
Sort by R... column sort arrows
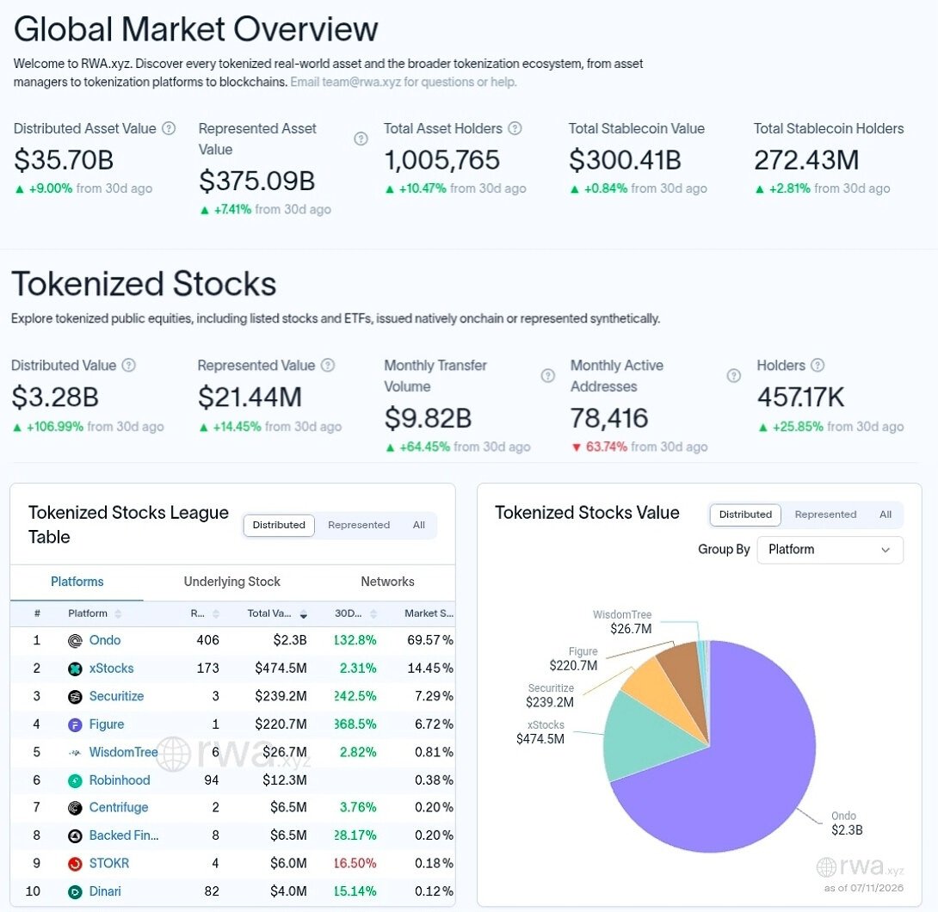[x=216, y=613]
